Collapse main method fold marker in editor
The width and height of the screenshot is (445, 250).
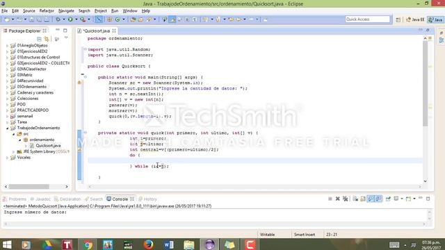tap(85, 77)
